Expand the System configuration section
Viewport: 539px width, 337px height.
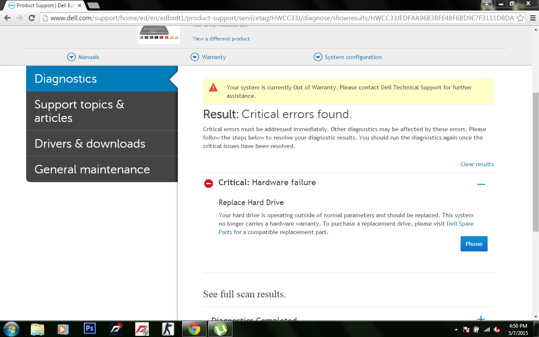pos(348,57)
